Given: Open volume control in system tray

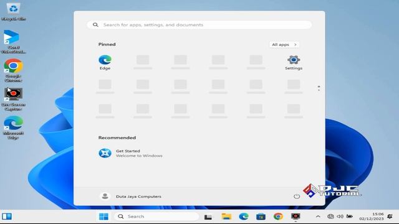Looking at the screenshot, I should pyautogui.click(x=340, y=217).
